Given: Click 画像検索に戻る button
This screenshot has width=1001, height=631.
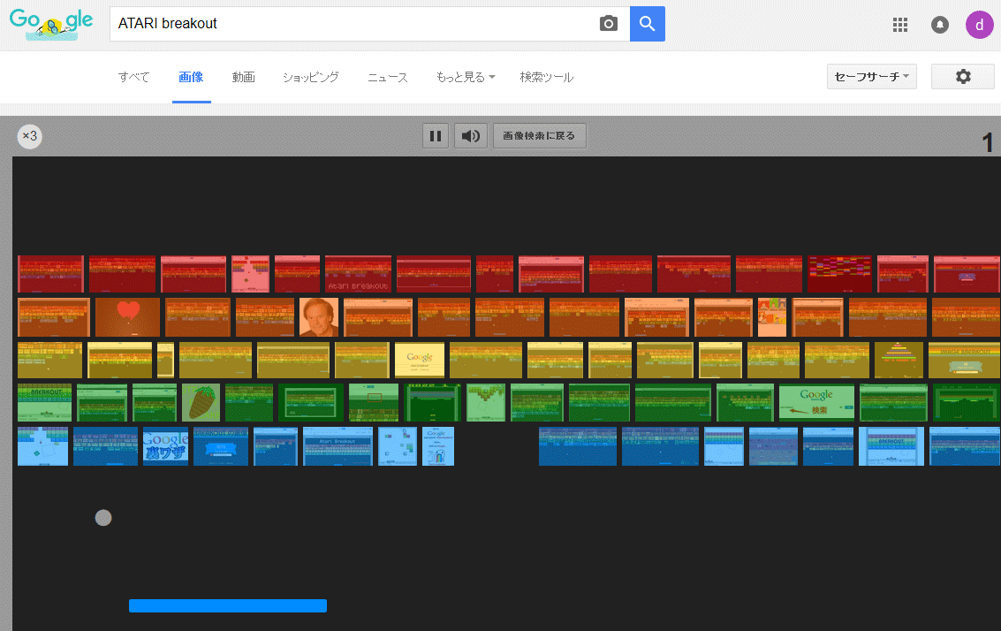Looking at the screenshot, I should tap(540, 136).
